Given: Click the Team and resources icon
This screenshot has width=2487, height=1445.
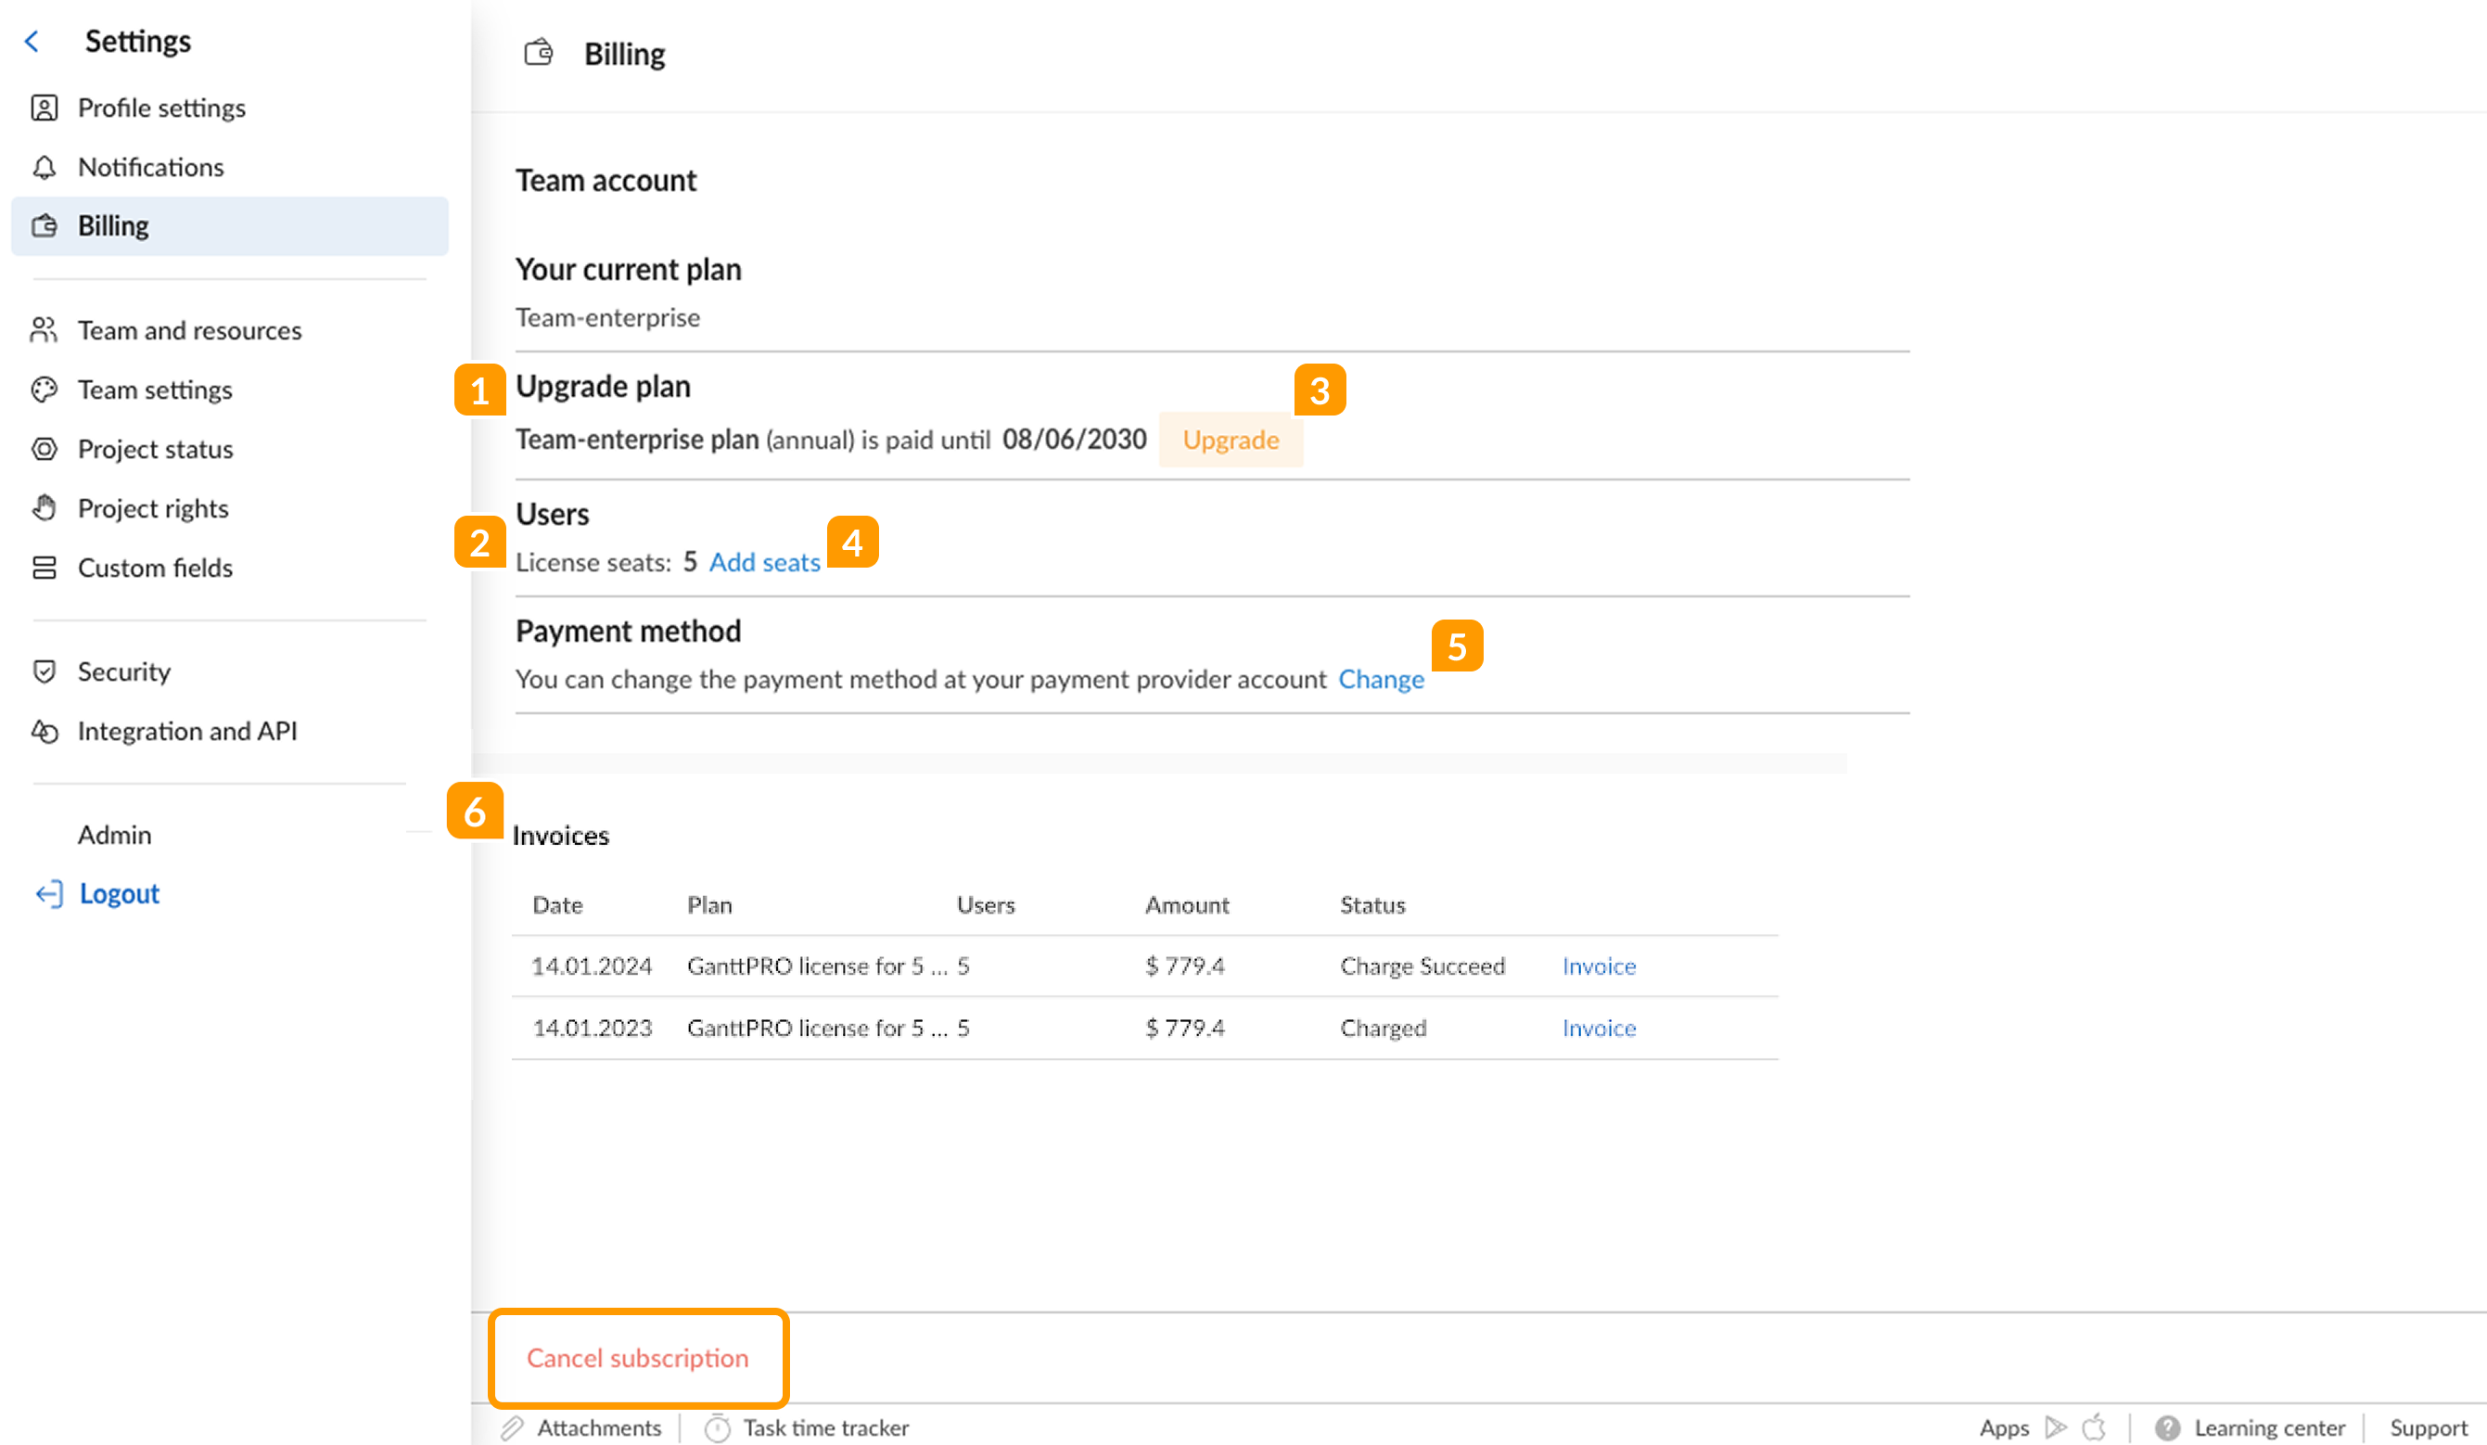Looking at the screenshot, I should click(x=45, y=329).
